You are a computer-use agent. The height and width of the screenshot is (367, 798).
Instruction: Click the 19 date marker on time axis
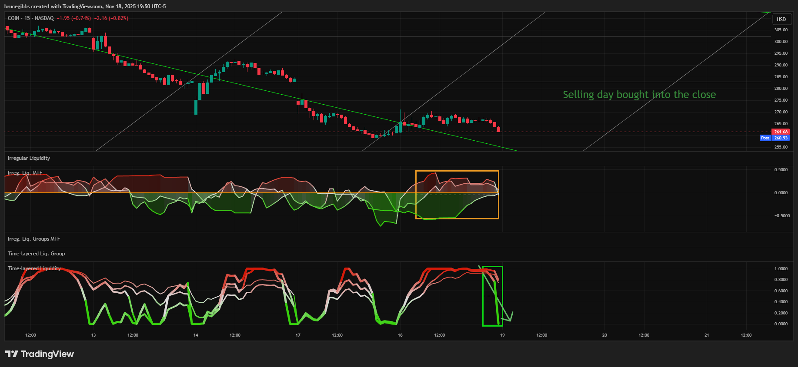point(502,335)
